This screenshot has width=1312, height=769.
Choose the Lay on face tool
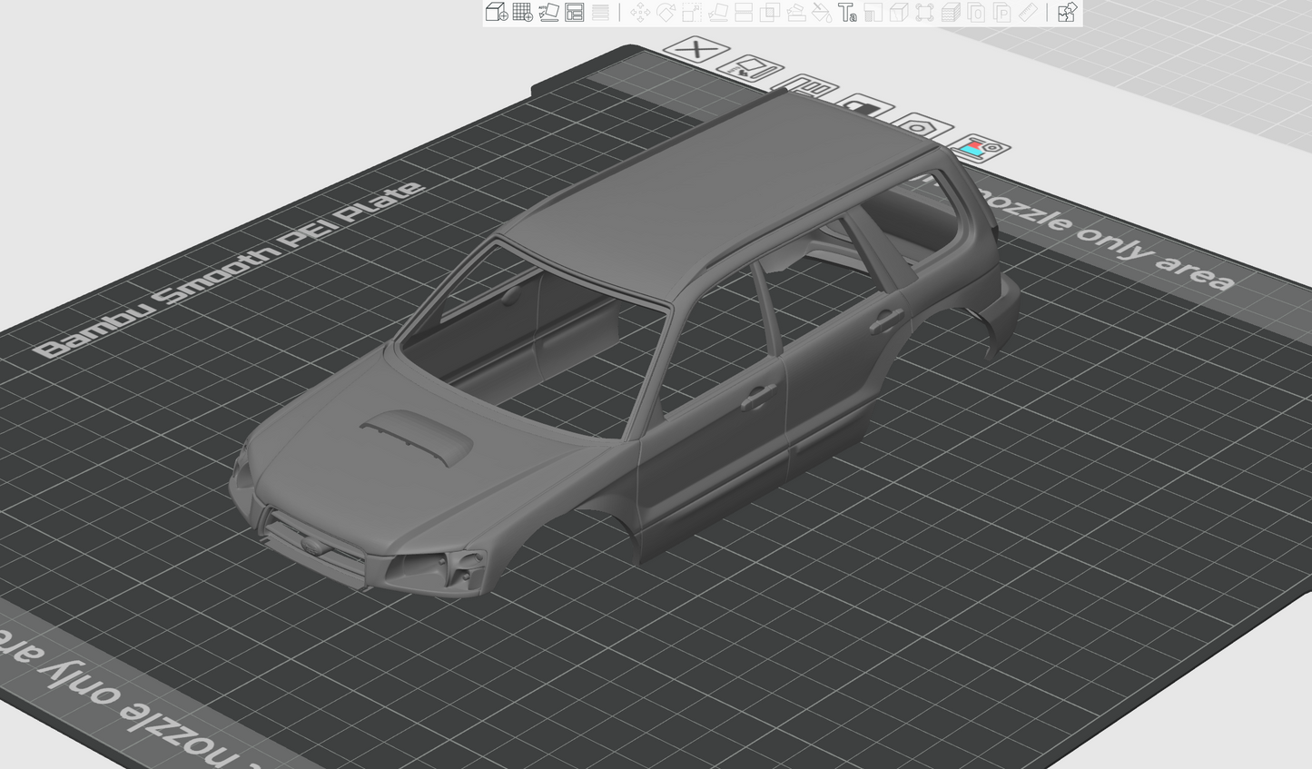(x=717, y=12)
